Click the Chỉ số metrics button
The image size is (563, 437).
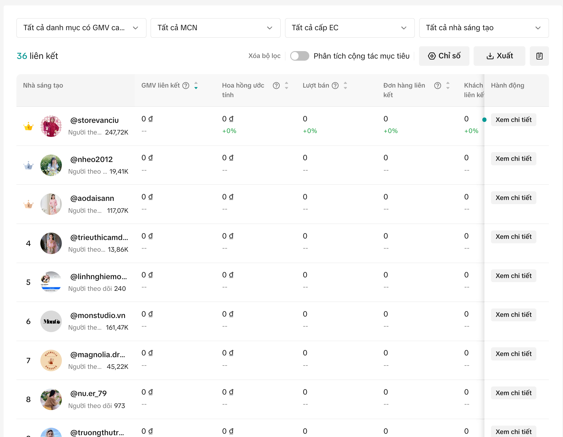[x=444, y=56]
